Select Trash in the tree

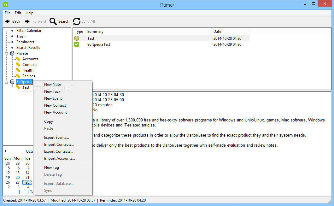click(21, 36)
